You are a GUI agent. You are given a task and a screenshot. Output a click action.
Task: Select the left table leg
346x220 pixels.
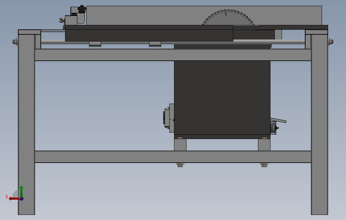(x=27, y=125)
